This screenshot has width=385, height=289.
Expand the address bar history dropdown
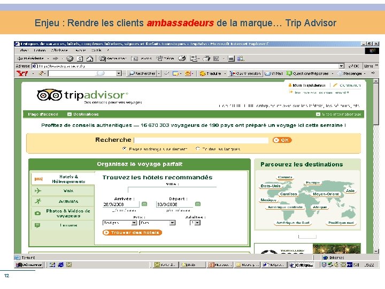[x=341, y=66]
